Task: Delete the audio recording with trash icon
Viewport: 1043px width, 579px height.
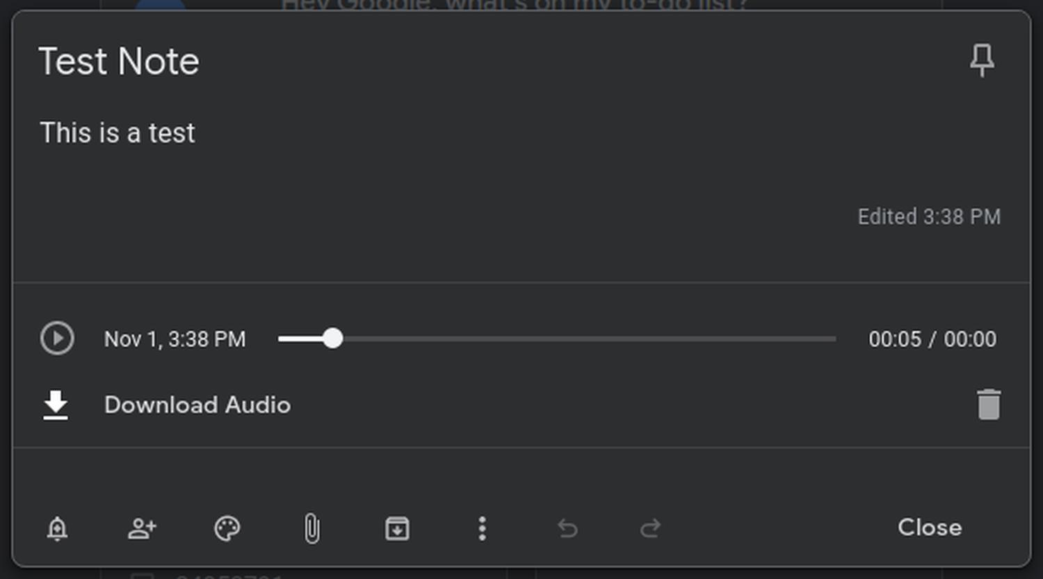Action: click(x=988, y=405)
